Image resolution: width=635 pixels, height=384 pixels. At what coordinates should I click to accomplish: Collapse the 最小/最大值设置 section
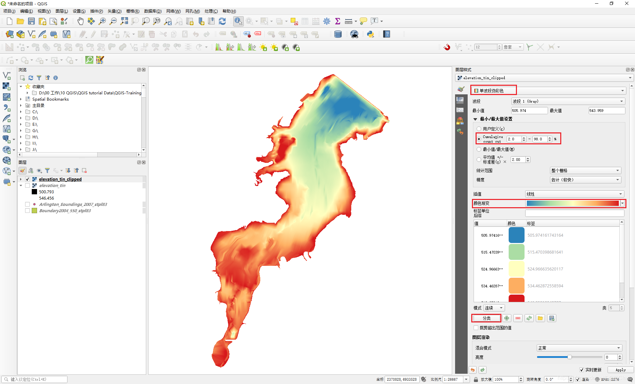(x=475, y=119)
